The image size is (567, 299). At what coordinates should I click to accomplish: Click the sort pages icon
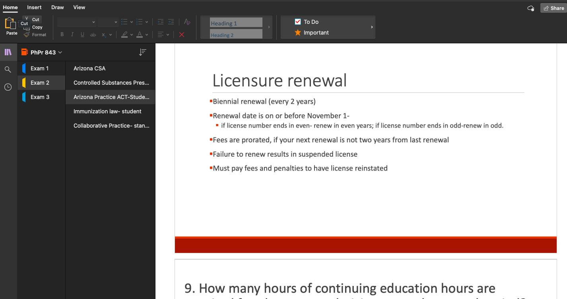click(143, 52)
